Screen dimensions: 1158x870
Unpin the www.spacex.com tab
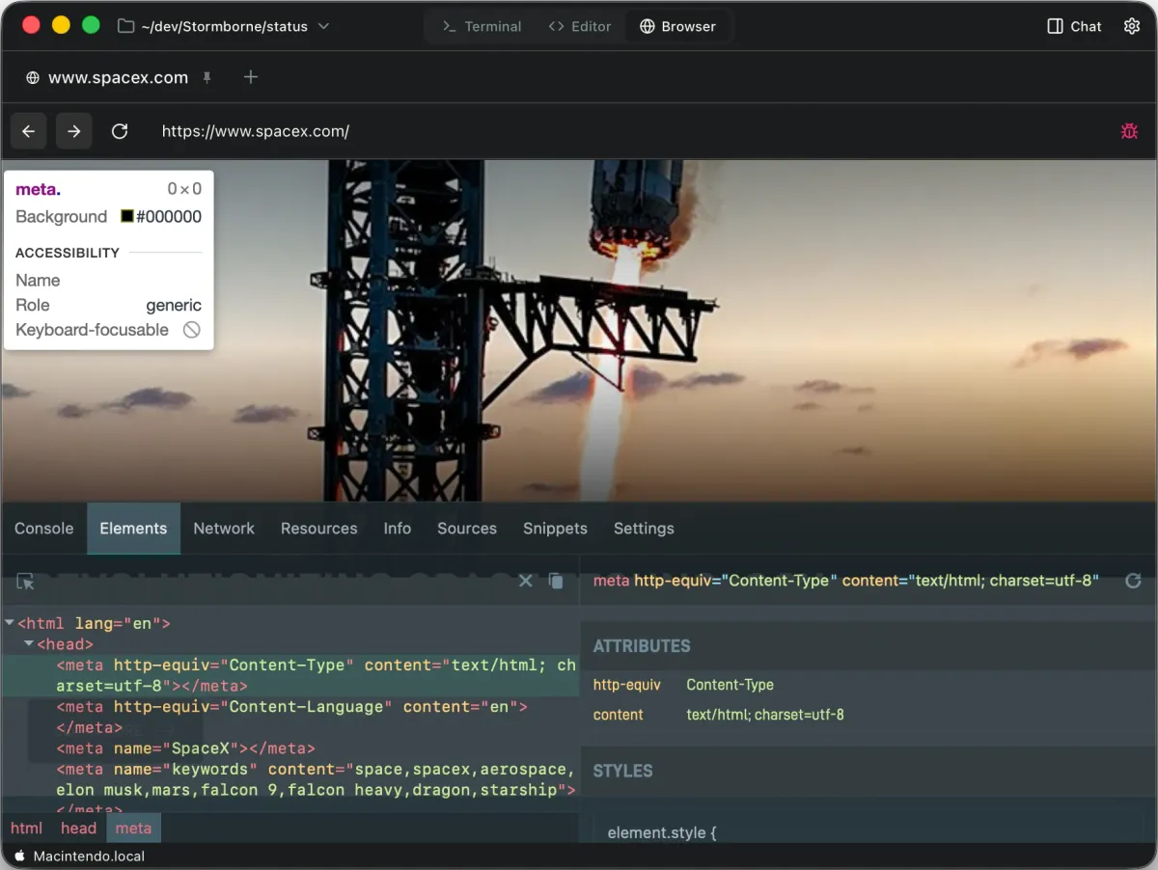(x=207, y=77)
